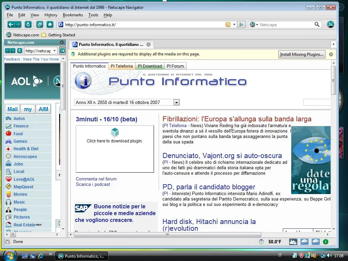
Task: Click the Mail button in sidebar
Action: [13, 109]
